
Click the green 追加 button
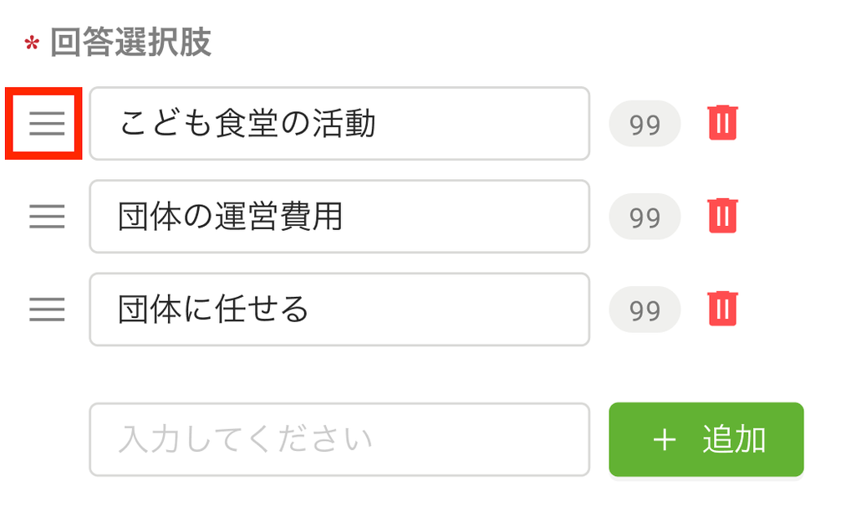click(706, 440)
